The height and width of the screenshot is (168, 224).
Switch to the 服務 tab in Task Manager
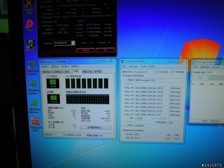click(x=67, y=71)
